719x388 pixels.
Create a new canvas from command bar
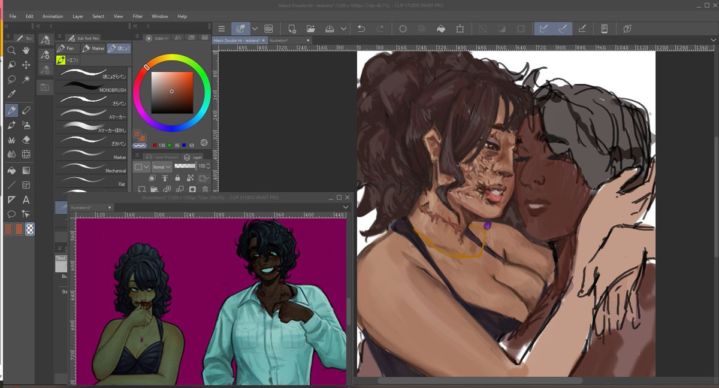[x=292, y=28]
